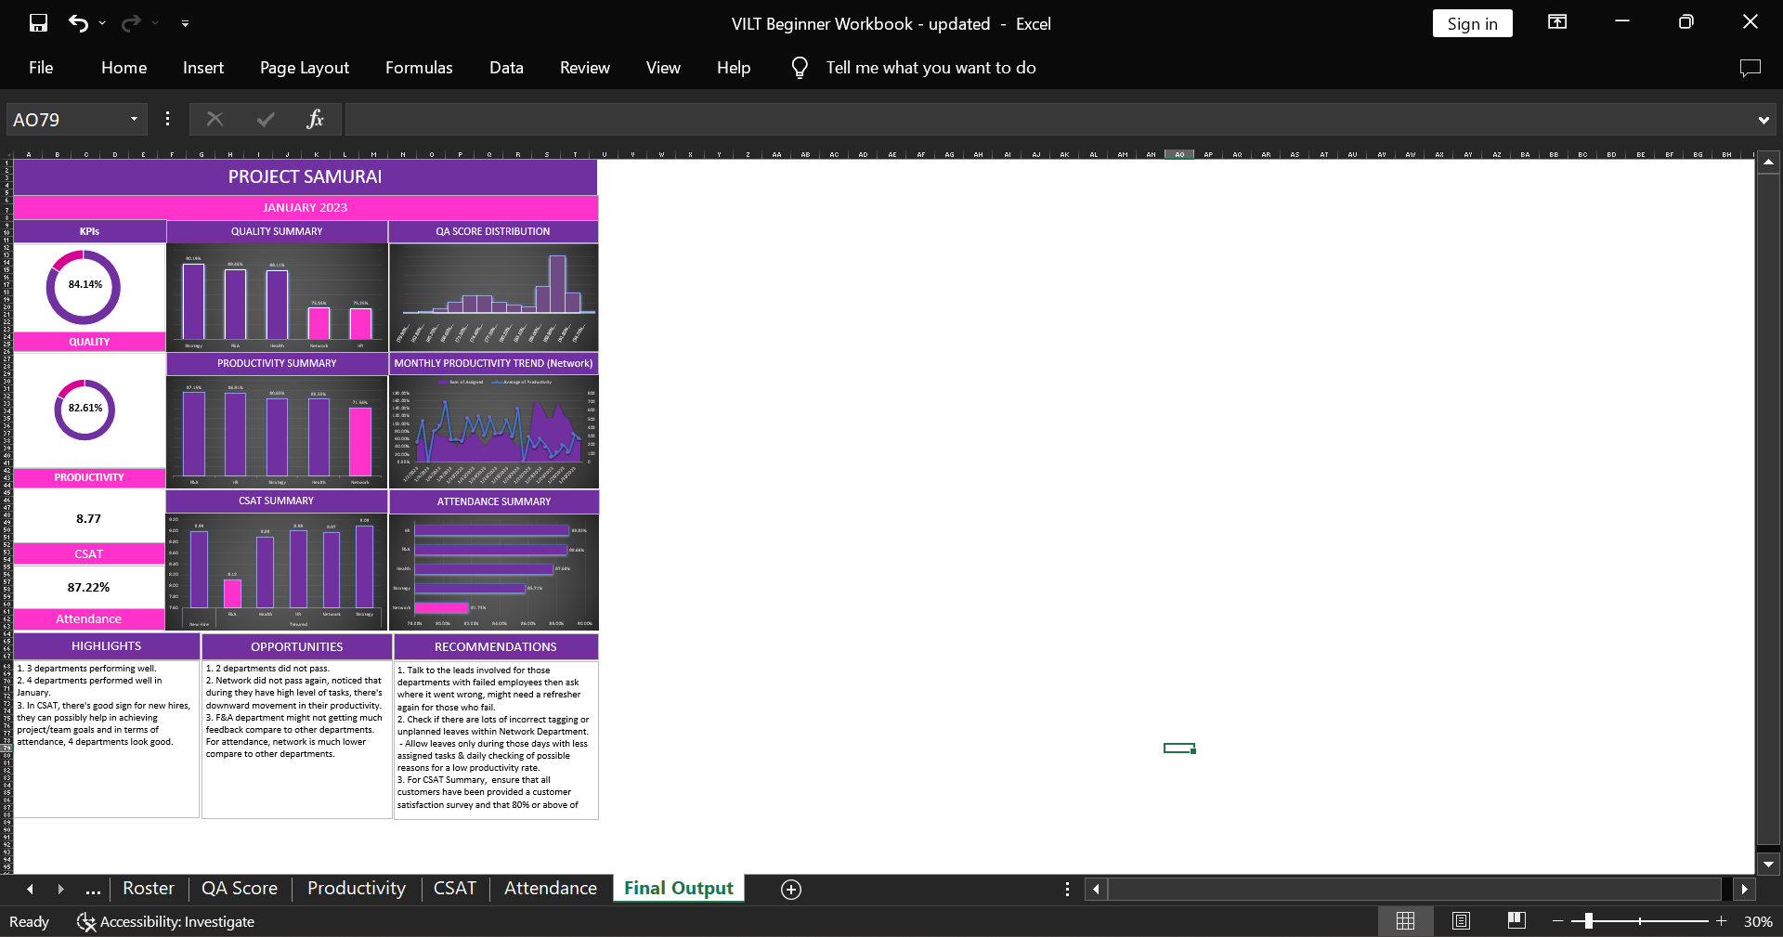
Task: Switch to the Formulas ribbon tab
Action: (x=419, y=67)
